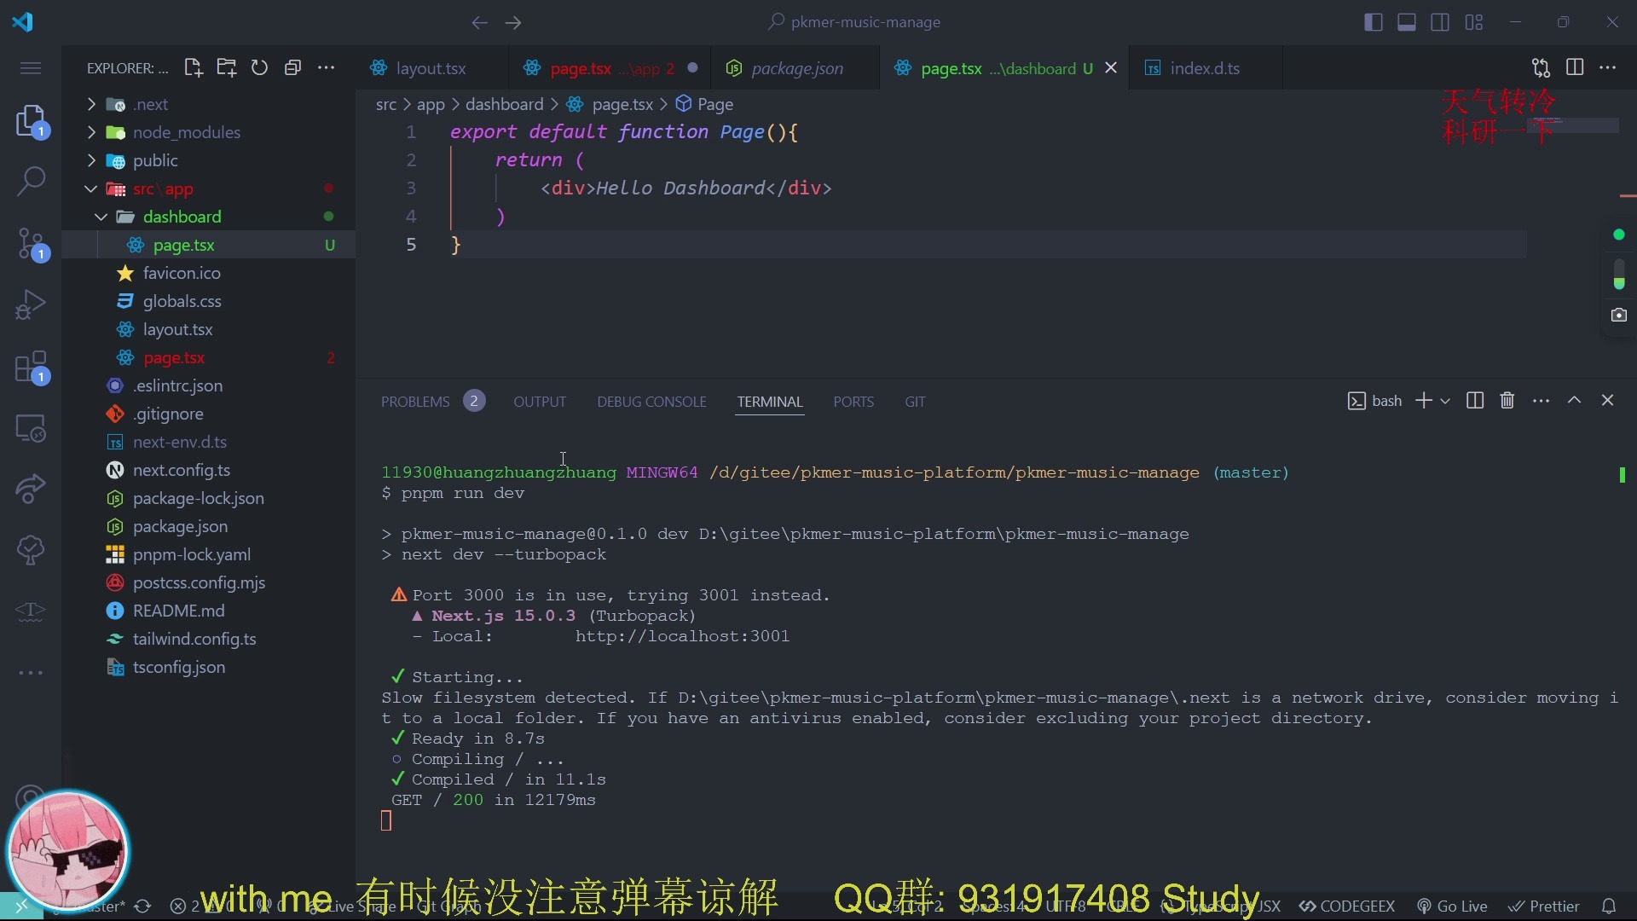The image size is (1637, 921).
Task: Refresh the Explorer file tree
Action: [x=259, y=68]
